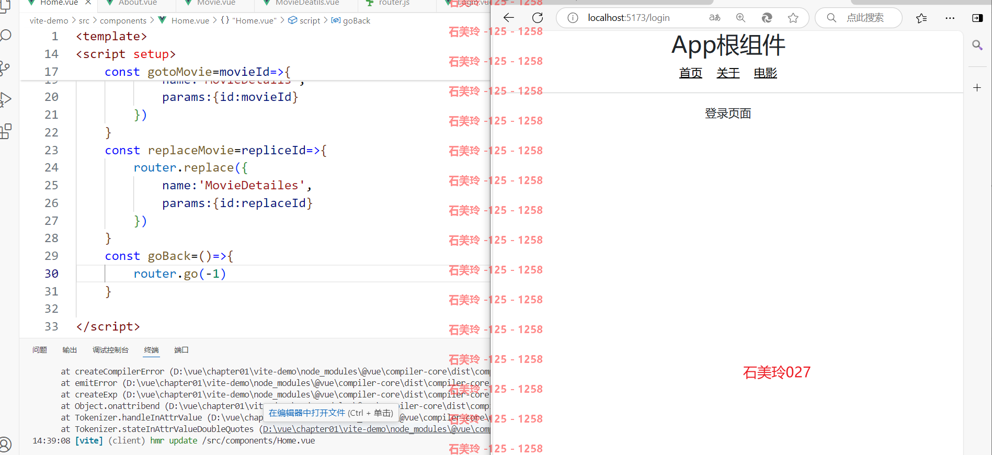Screen dimensions: 992x455
Task: Open Run and Debug view in activity bar
Action: click(x=5, y=99)
